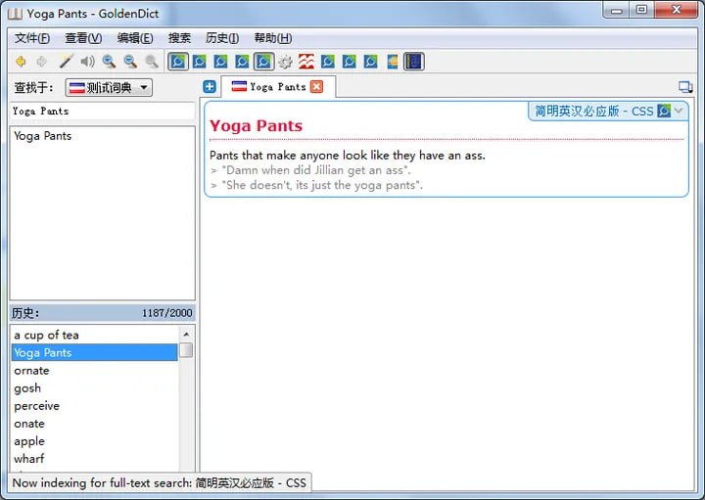Image resolution: width=705 pixels, height=500 pixels.
Task: Toggle the fifth highlighted dictionary button
Action: point(263,62)
